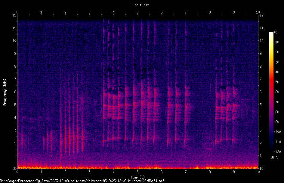The width and height of the screenshot is (284, 183).
Task: Click the 5 second tick on bottom axis
Action: 137,172
